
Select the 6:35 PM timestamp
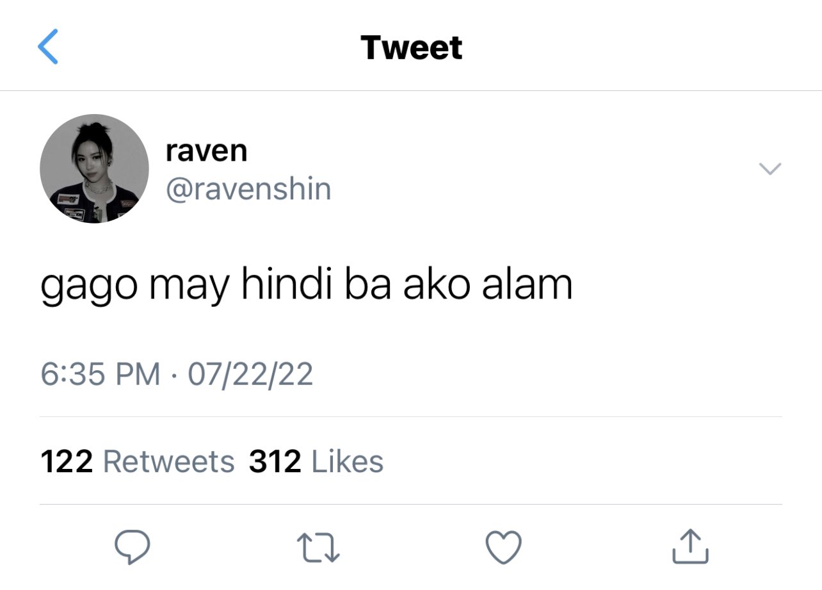(101, 373)
